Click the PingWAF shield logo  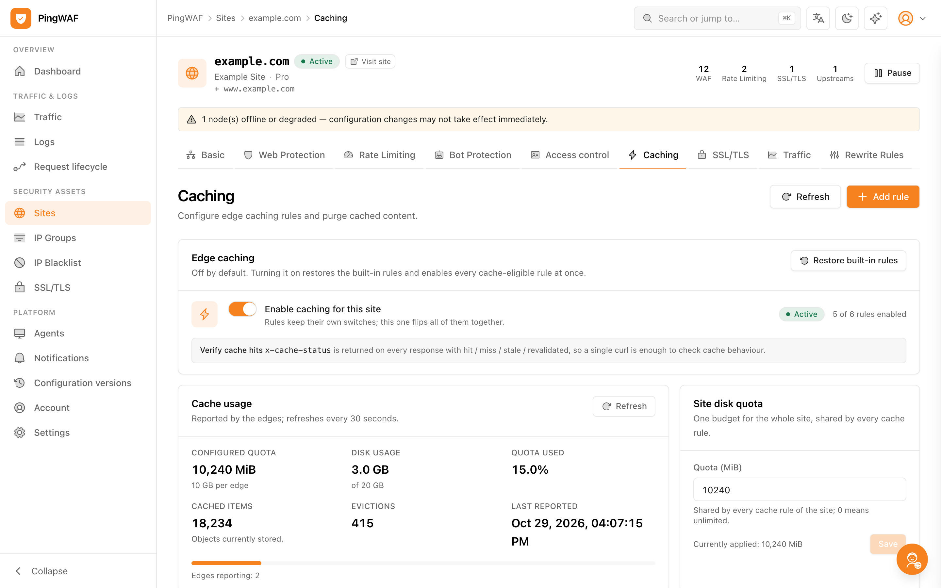[x=21, y=18]
